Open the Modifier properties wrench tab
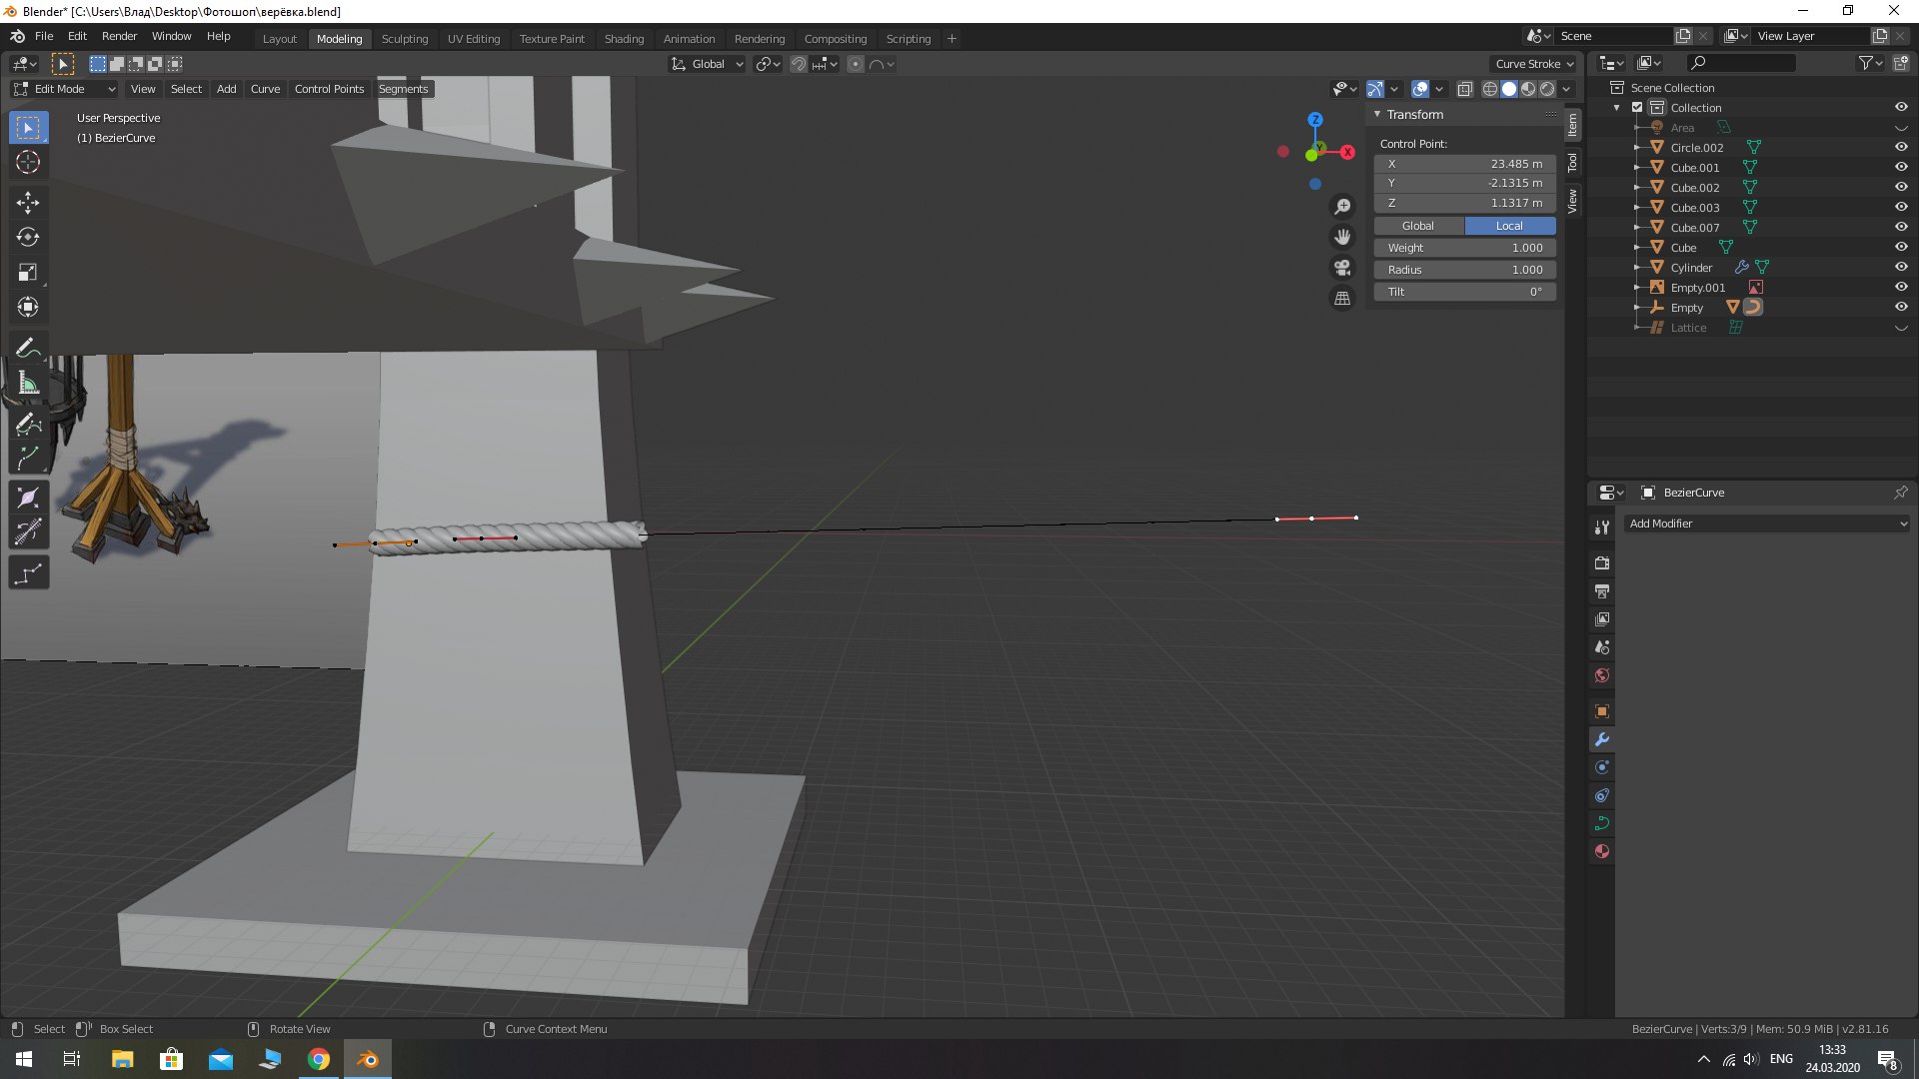The width and height of the screenshot is (1919, 1079). pos(1602,739)
